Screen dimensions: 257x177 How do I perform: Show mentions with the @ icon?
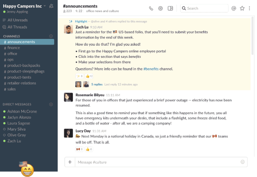pos(234,8)
